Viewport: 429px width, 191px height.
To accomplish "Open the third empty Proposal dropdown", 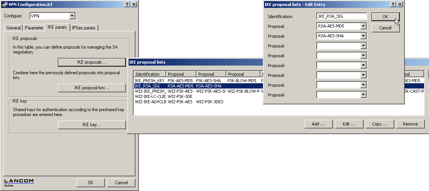I will point(364,66).
